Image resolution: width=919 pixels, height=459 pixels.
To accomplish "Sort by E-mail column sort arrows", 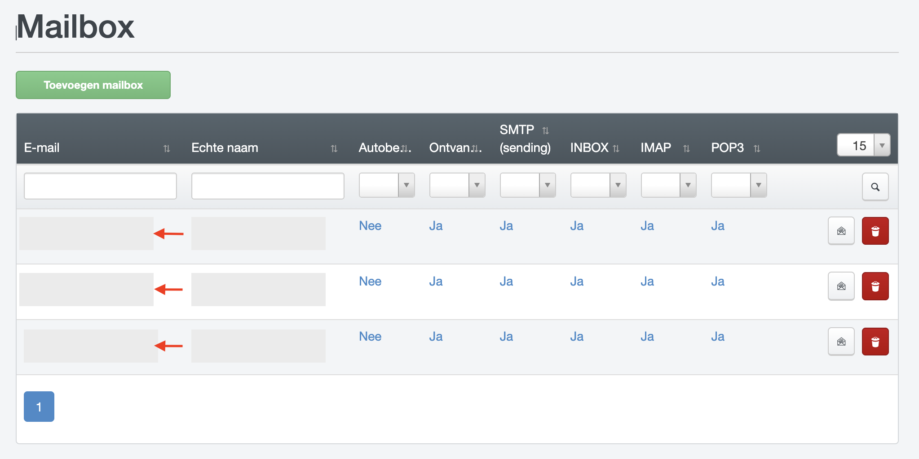I will click(x=167, y=148).
